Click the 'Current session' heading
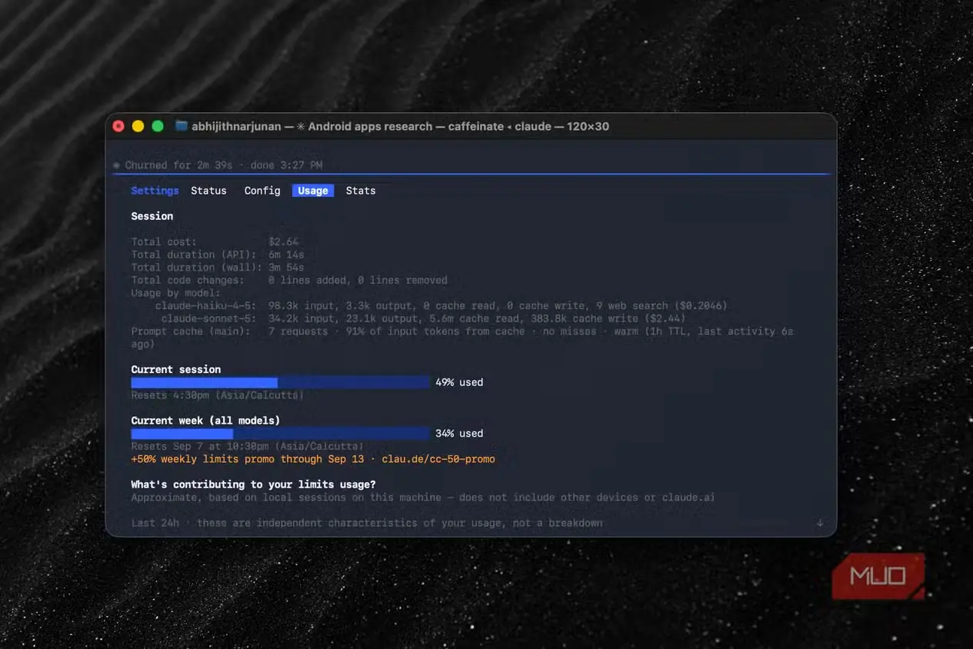The height and width of the screenshot is (649, 973). (x=176, y=369)
